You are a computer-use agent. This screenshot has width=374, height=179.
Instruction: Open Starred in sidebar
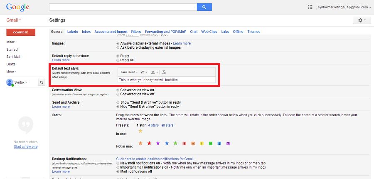(12, 50)
